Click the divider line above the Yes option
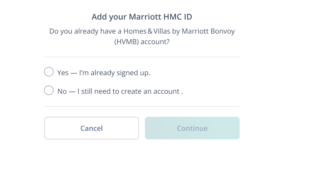This screenshot has height=186, width=325. [x=142, y=57]
